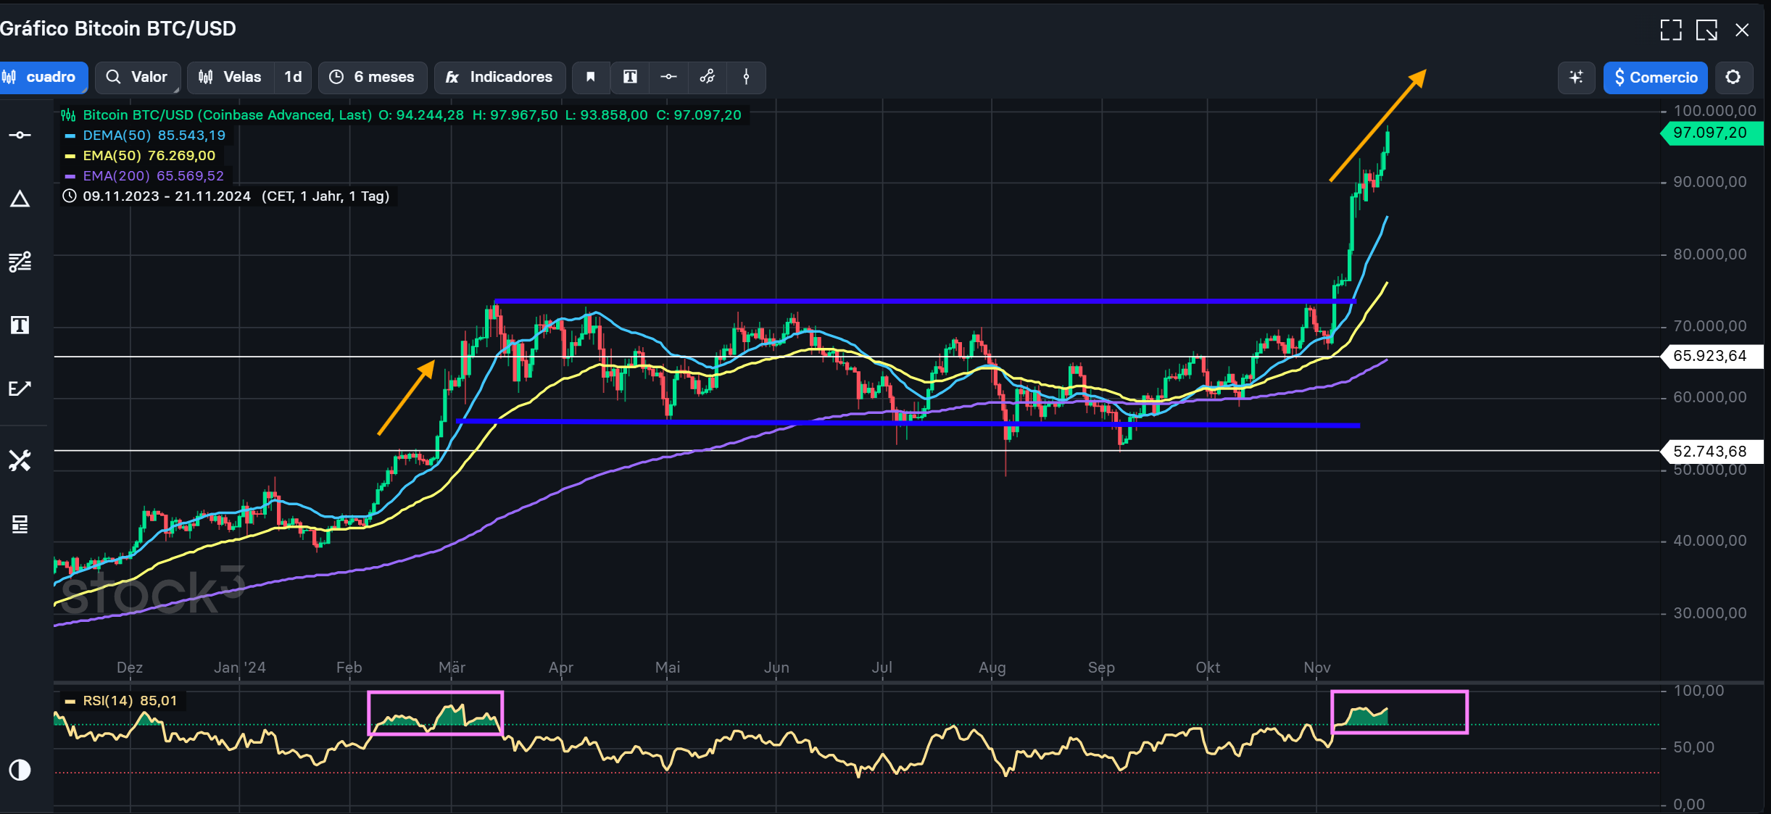Click the Comercio trade button
Image resolution: width=1771 pixels, height=814 pixels.
coord(1655,78)
